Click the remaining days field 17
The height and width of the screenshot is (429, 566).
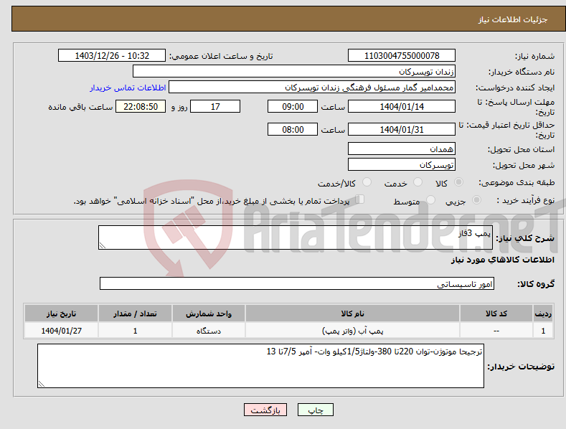click(215, 106)
